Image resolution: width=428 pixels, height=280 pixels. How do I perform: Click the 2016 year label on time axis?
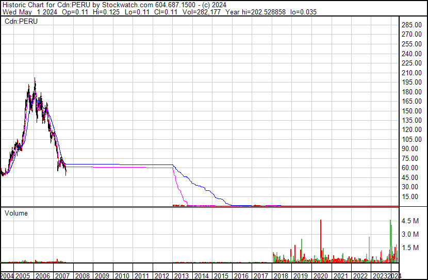coord(241,276)
